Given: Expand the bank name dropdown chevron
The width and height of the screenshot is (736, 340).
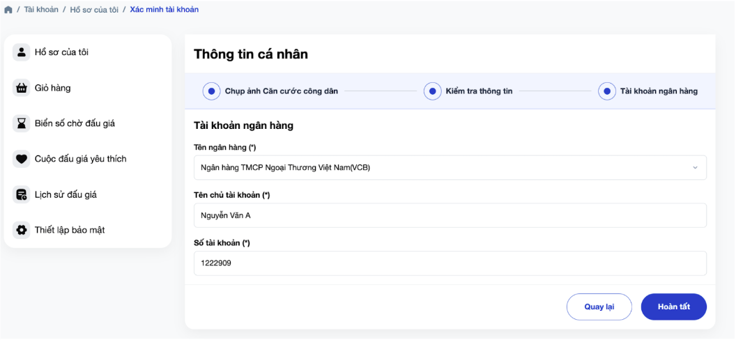Looking at the screenshot, I should (695, 167).
